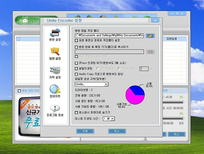Enable 2Pass 인코딩 하기 checkbox
This screenshot has height=154, width=204.
coord(76,63)
